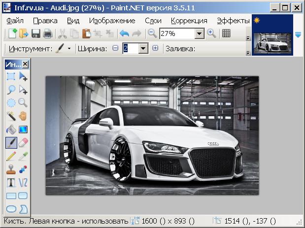Pick the Eraser tool

(x=23, y=143)
